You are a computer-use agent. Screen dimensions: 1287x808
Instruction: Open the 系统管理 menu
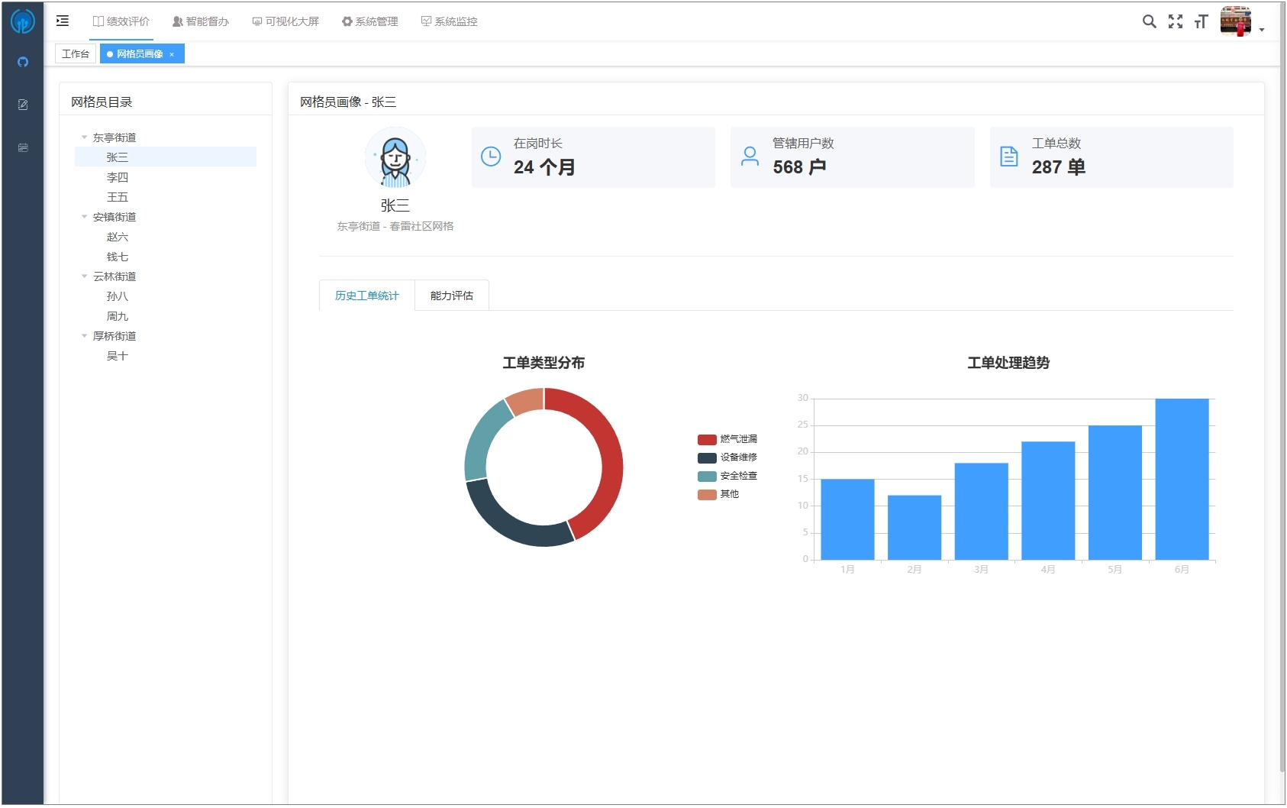coord(369,21)
